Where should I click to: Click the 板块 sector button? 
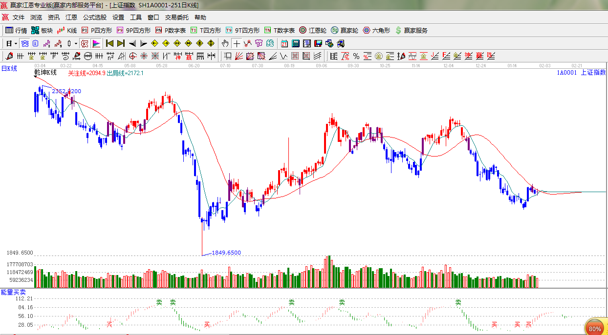[42, 30]
